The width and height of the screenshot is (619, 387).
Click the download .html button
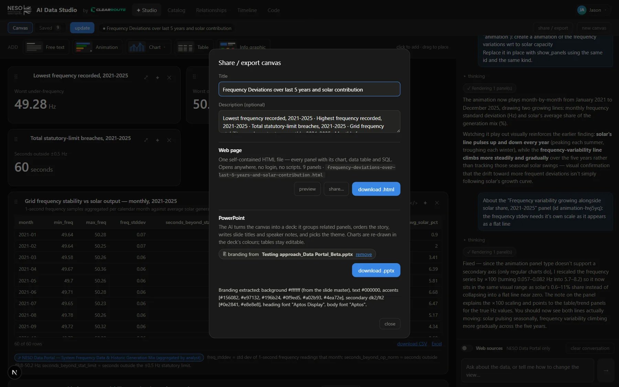click(x=376, y=189)
